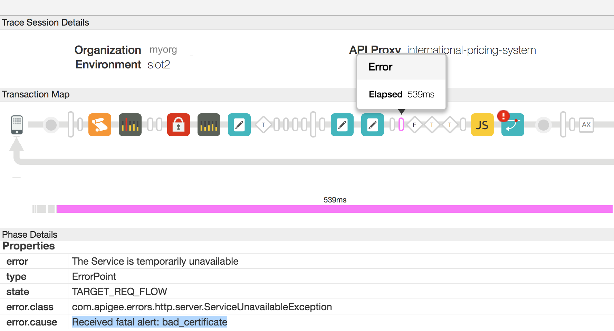Click the spike arrest icon with red bar
This screenshot has height=331, width=614.
click(x=130, y=125)
